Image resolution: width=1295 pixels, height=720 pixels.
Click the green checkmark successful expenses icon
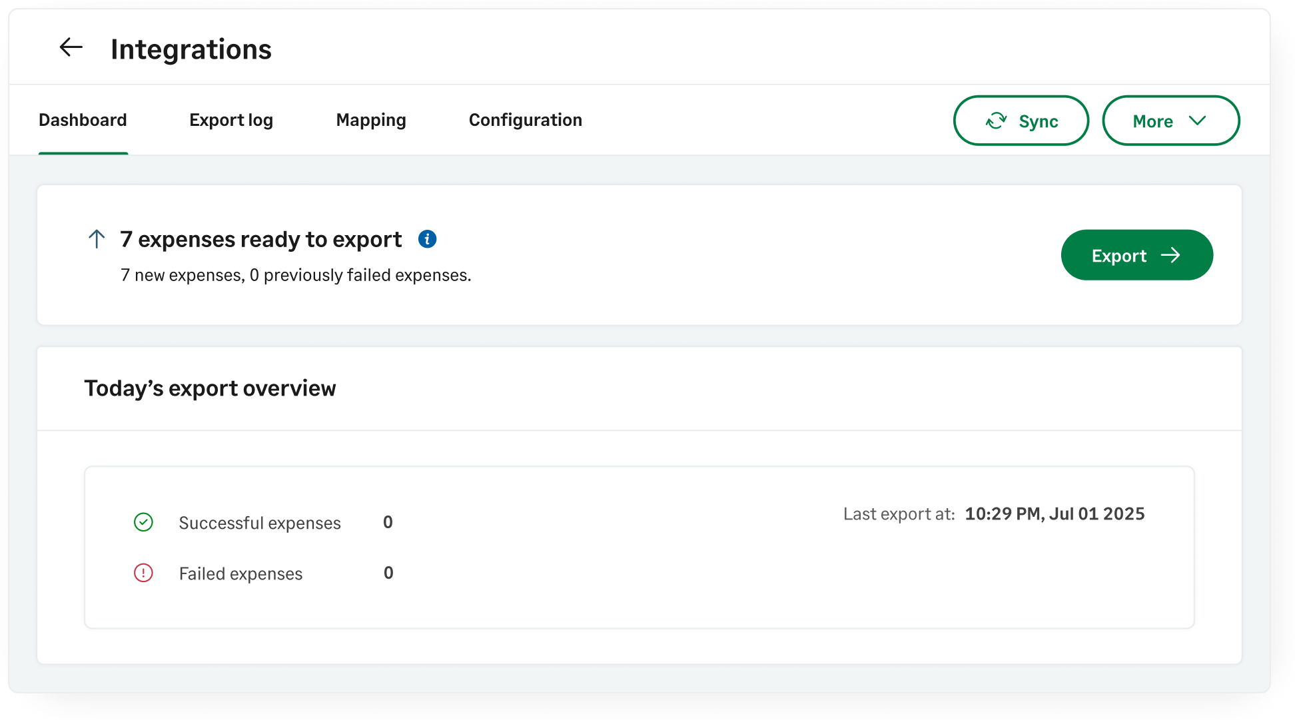[143, 522]
